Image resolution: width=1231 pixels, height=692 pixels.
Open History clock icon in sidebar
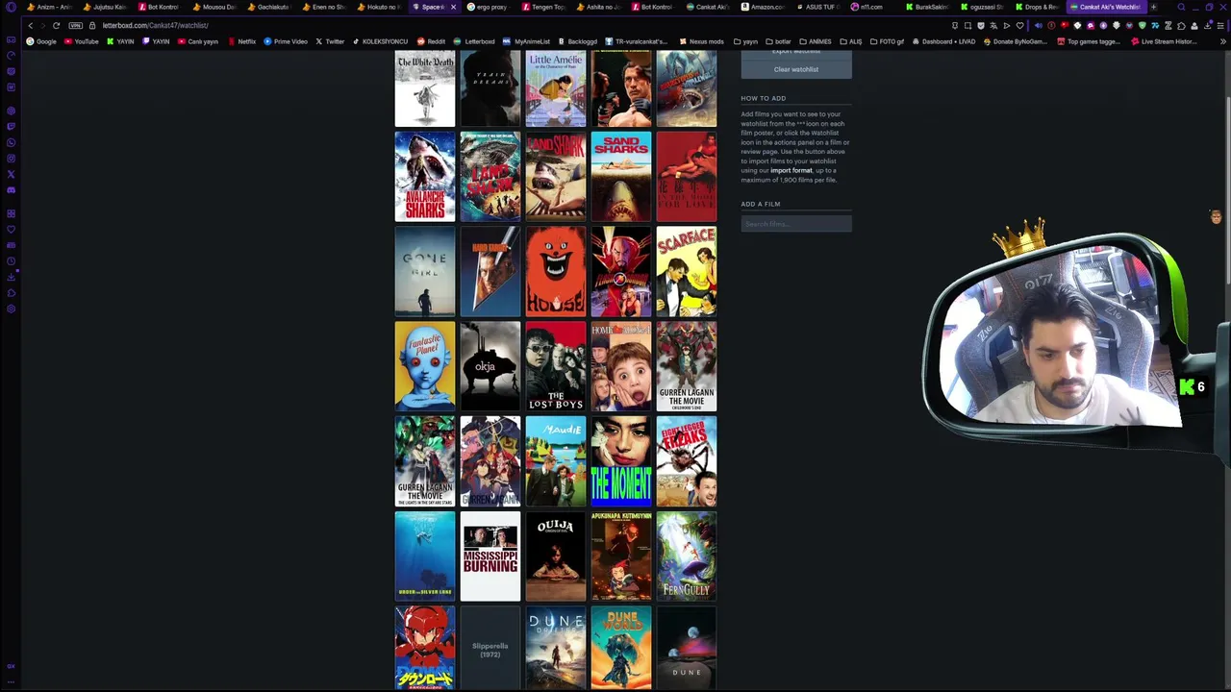(11, 260)
